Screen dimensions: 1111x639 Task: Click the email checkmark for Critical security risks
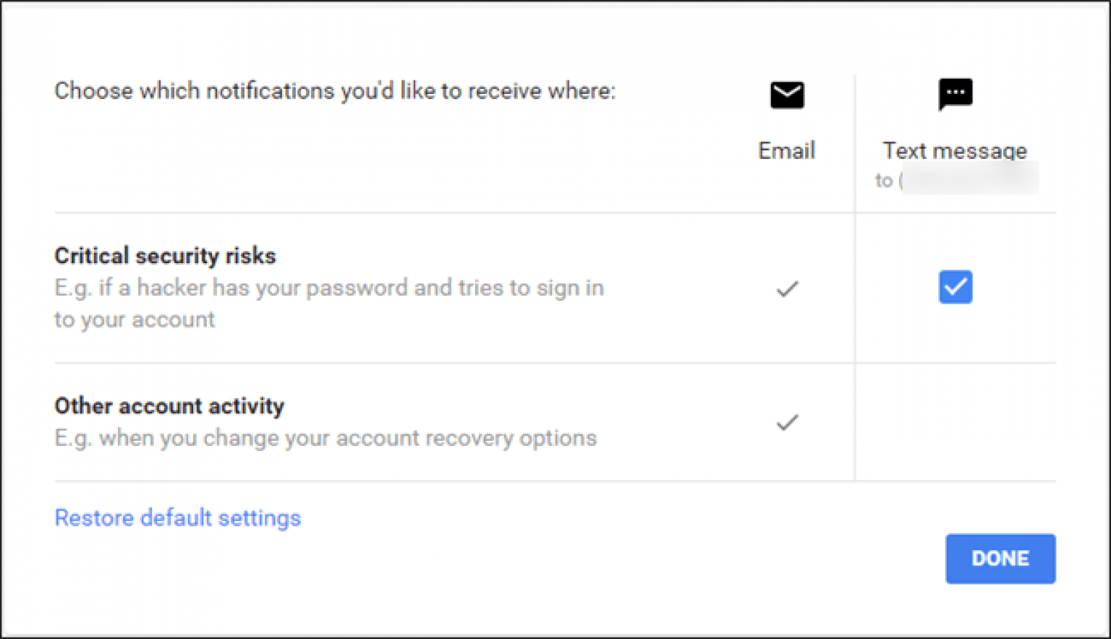point(787,289)
